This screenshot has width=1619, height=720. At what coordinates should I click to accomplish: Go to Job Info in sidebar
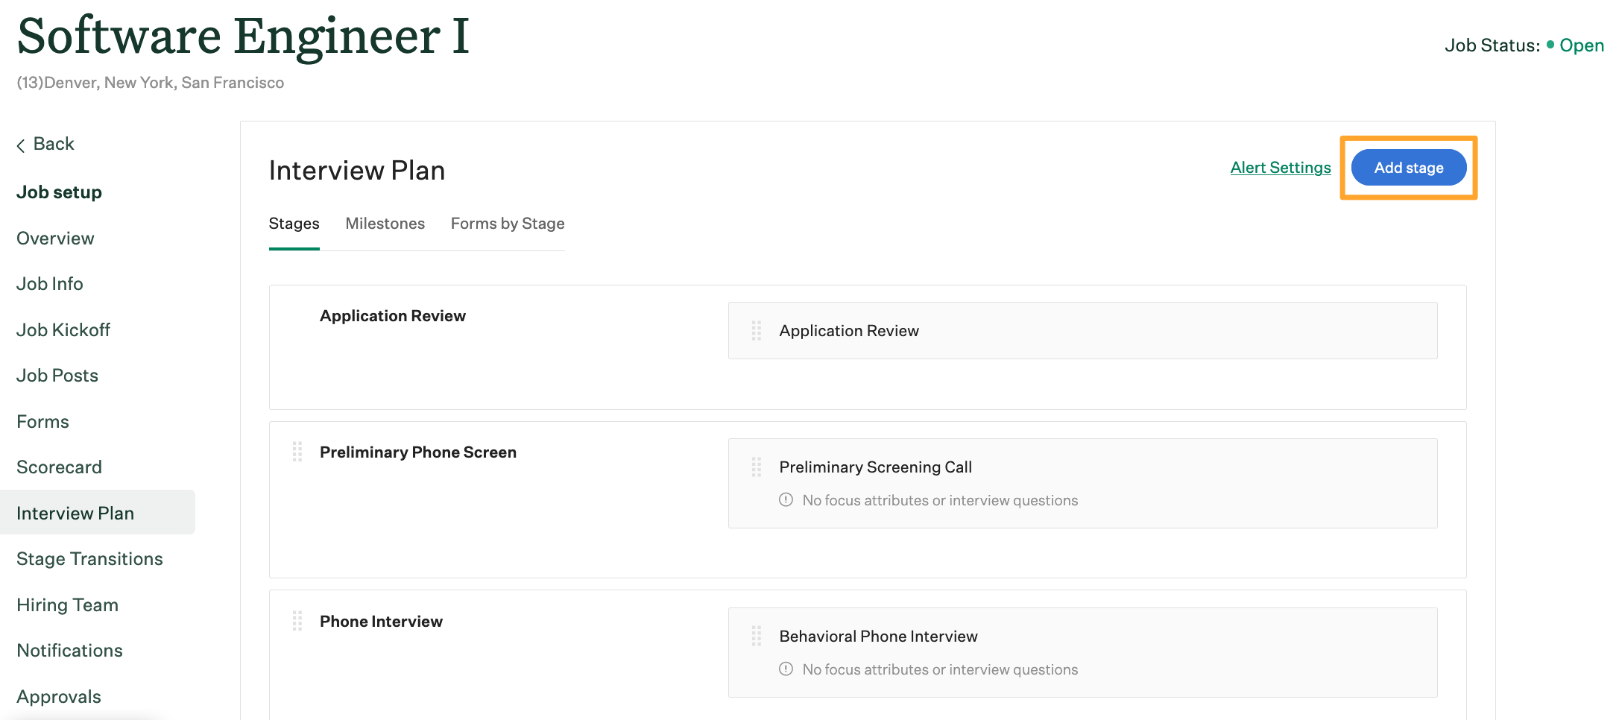[x=50, y=284]
